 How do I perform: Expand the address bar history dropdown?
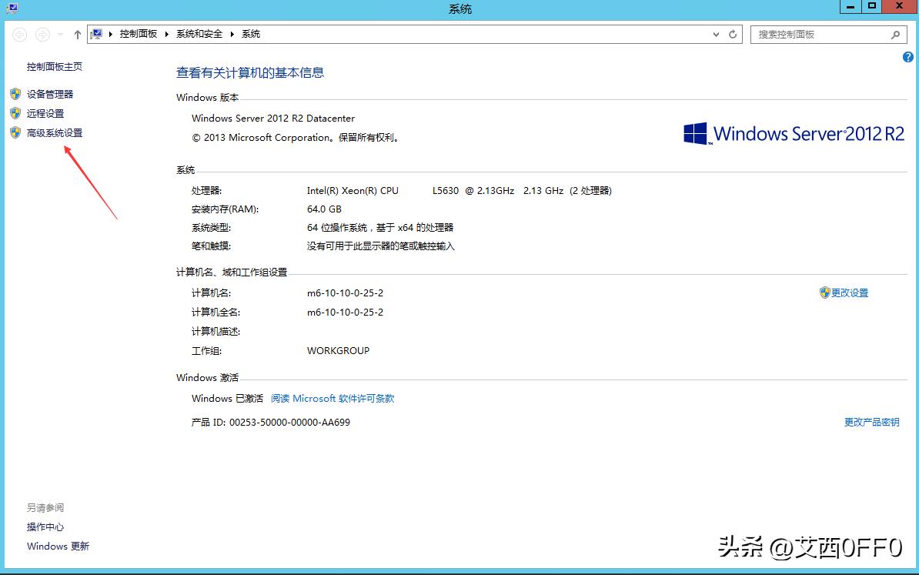(x=715, y=34)
